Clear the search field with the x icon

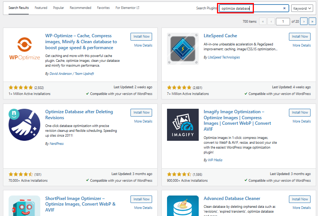tap(284, 8)
